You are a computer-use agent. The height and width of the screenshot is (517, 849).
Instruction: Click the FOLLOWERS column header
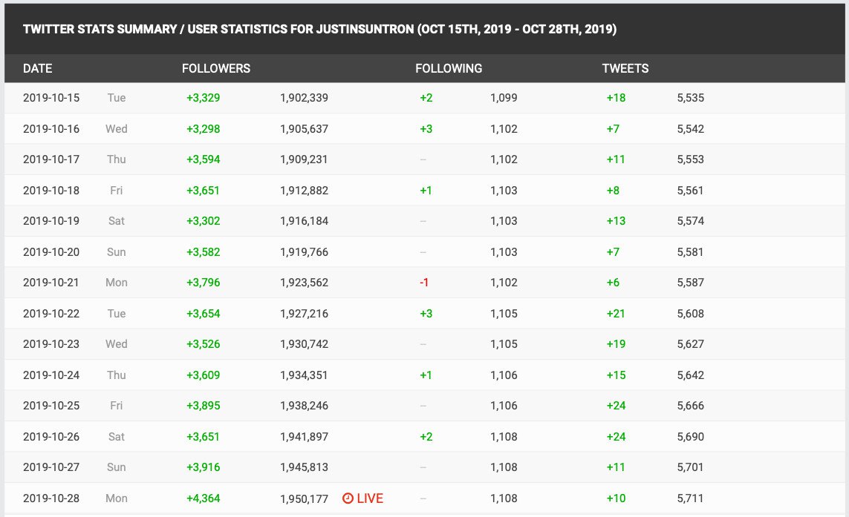pyautogui.click(x=216, y=69)
